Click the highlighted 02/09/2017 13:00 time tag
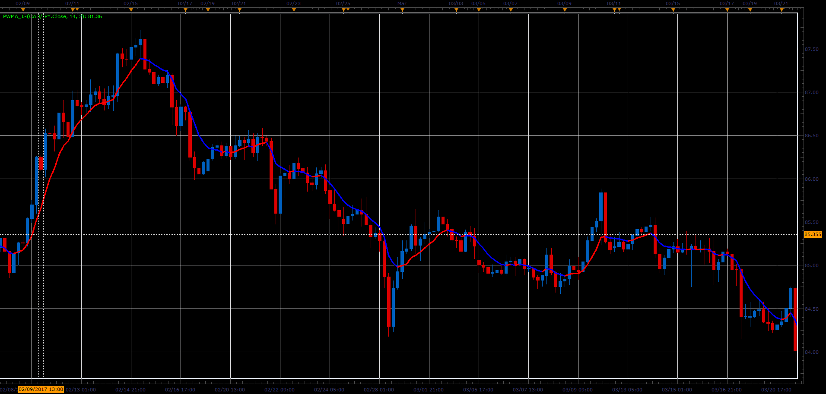 (41, 389)
